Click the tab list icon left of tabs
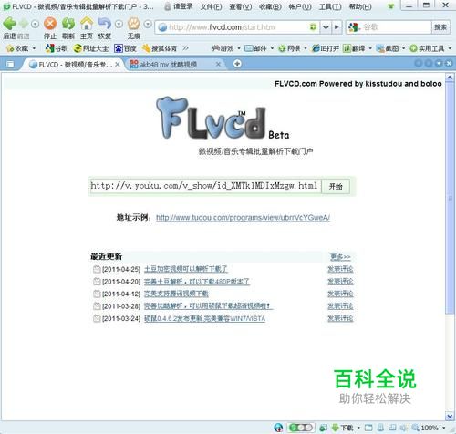The image size is (456, 434). pos(10,64)
